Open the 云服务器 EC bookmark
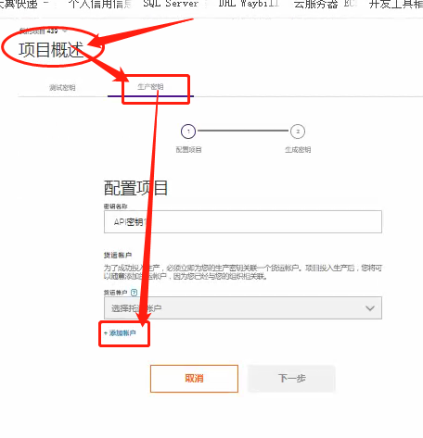Screen dimensions: 423x438 (x=325, y=4)
